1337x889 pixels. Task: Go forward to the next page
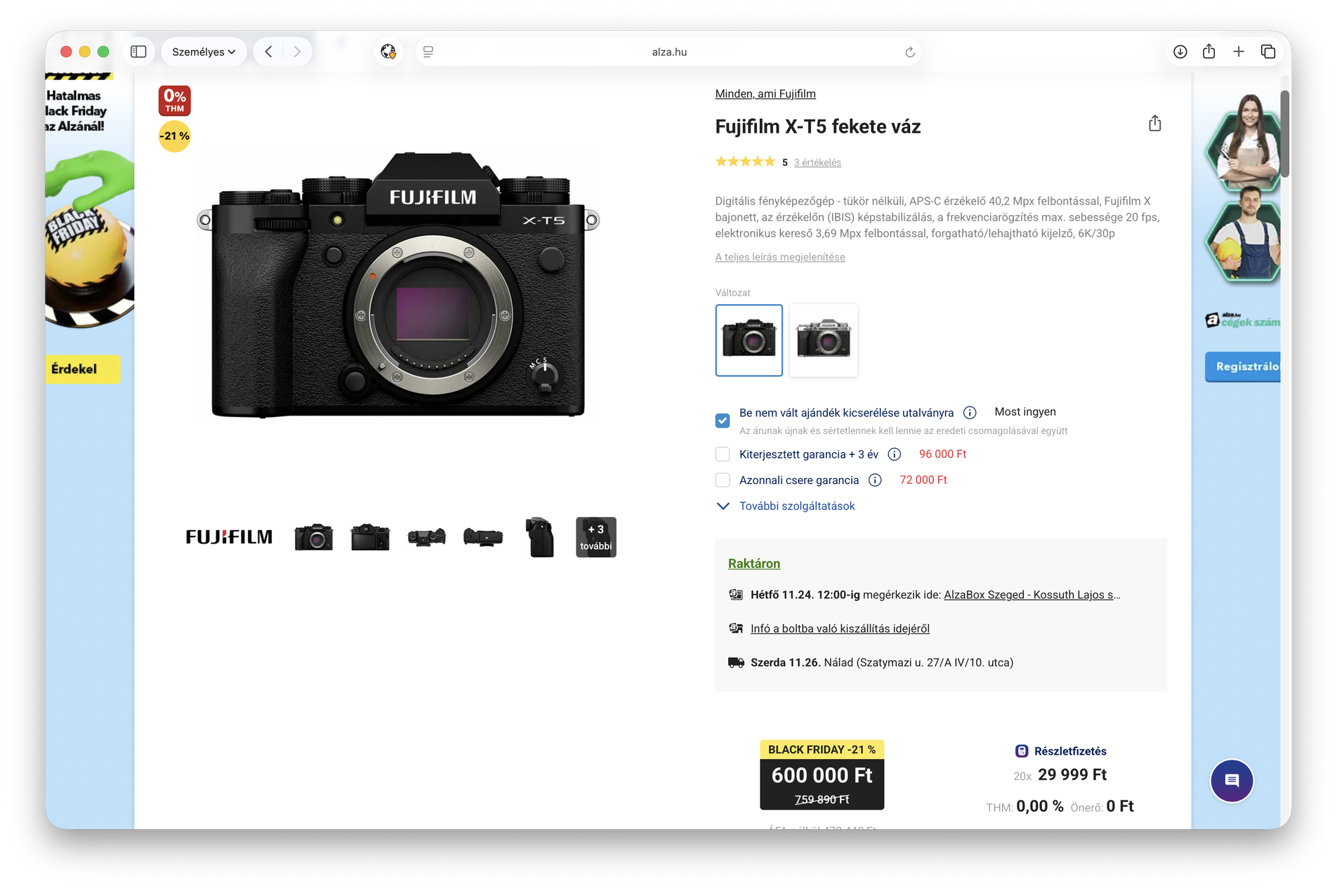pos(297,52)
